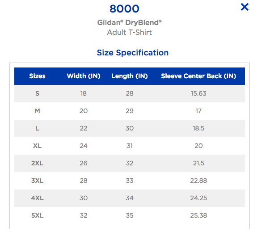Screen dimensions: 257x240
Task: Select the 2XL size row label
Action: click(38, 163)
